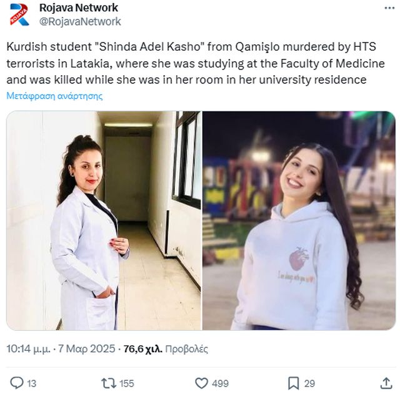Click the Μετάφραση ανάρτησης translate link
The height and width of the screenshot is (396, 400).
click(x=54, y=96)
